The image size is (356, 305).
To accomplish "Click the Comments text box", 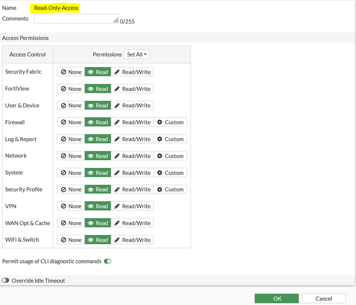I will coord(76,18).
